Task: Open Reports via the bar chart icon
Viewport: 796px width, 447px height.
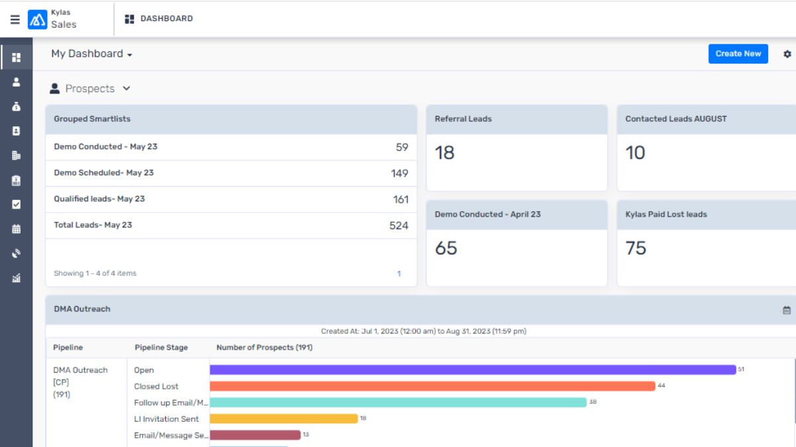Action: click(16, 277)
